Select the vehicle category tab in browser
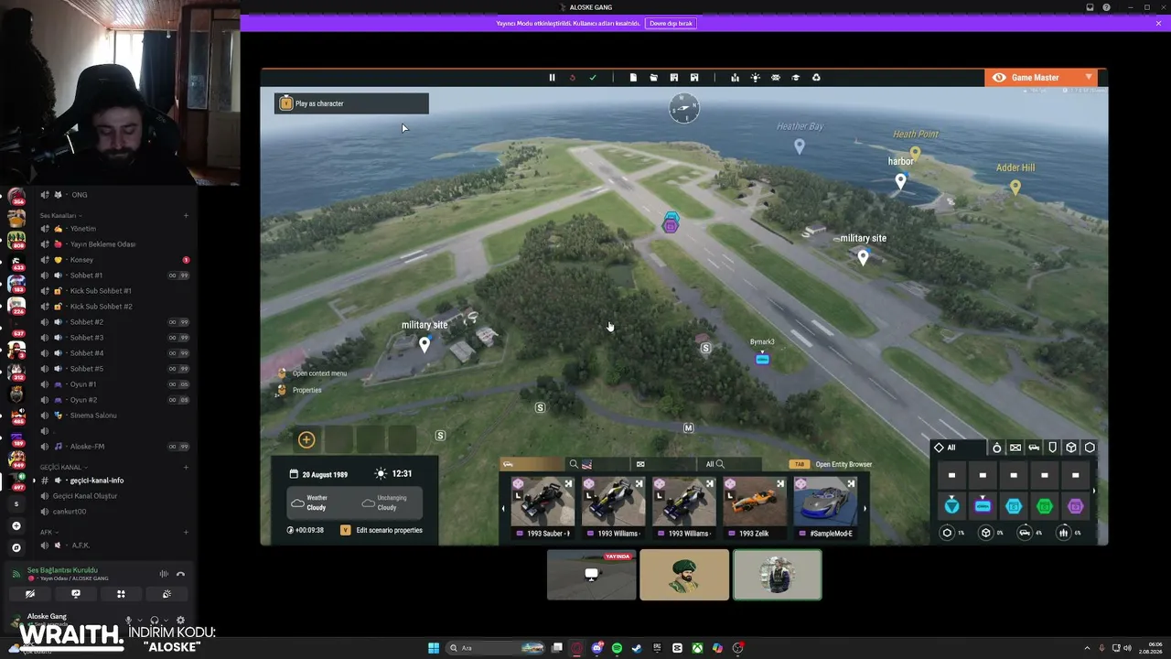The height and width of the screenshot is (659, 1171). click(532, 464)
